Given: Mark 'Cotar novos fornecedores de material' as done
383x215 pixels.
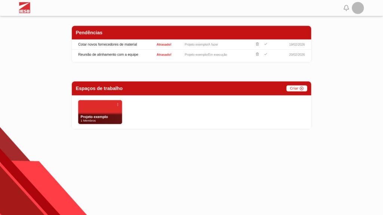Looking at the screenshot, I should coord(266,44).
